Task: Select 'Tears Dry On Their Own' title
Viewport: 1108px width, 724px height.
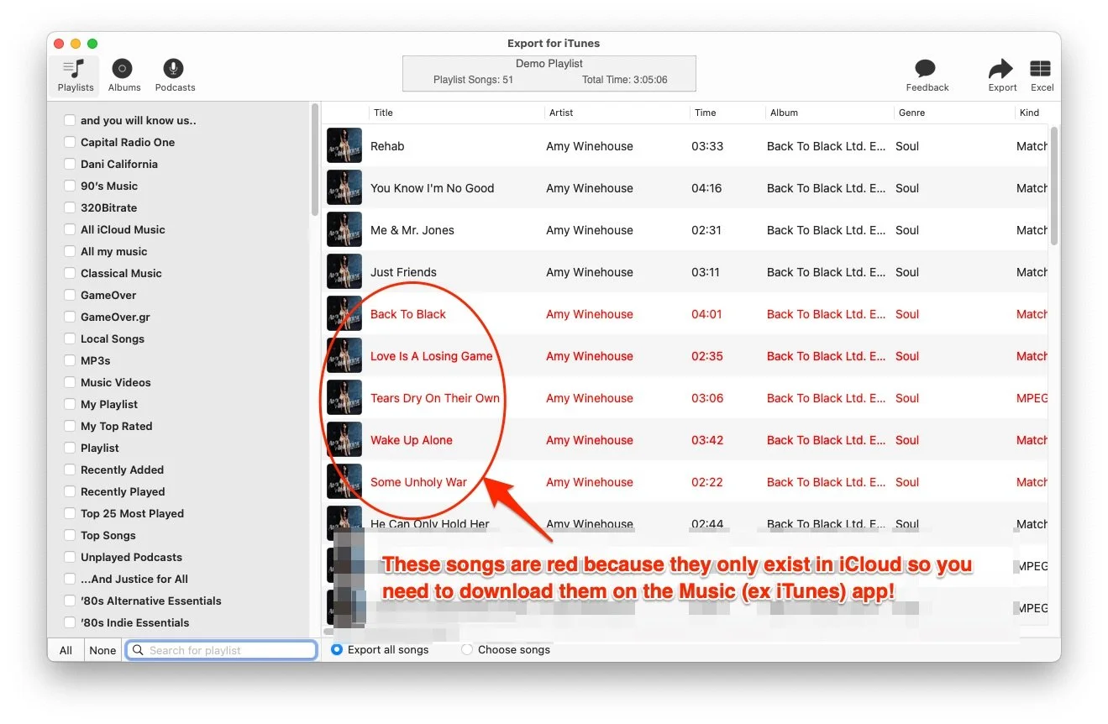Action: (435, 398)
